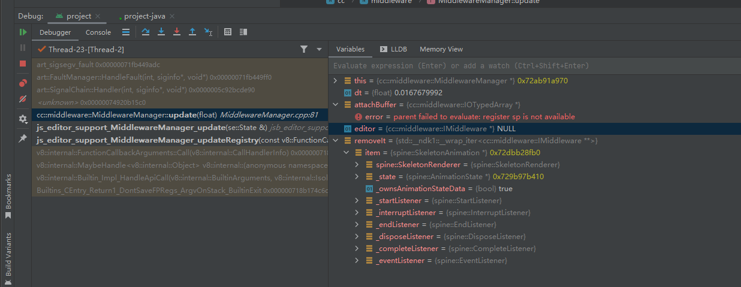741x287 pixels.
Task: Open the Bookmarks tool window
Action: [8, 196]
